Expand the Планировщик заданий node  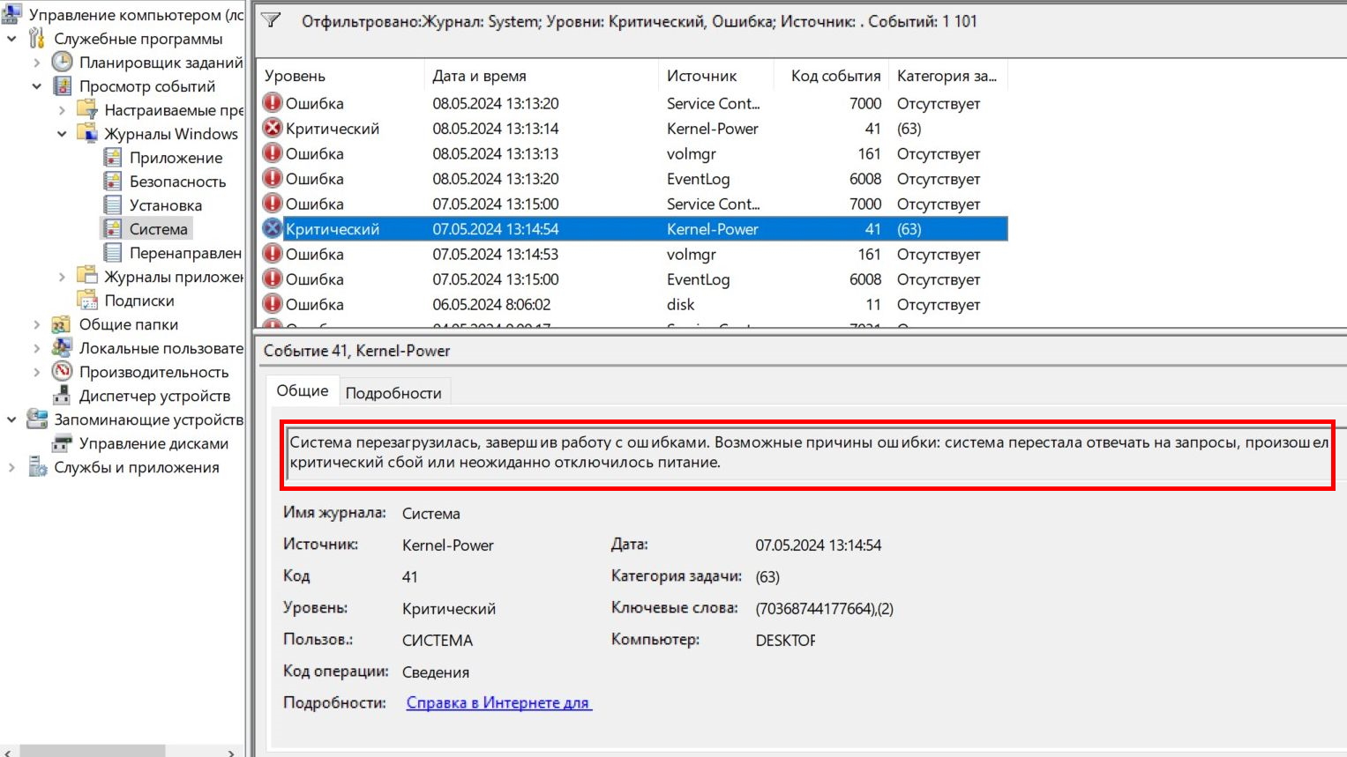point(36,63)
